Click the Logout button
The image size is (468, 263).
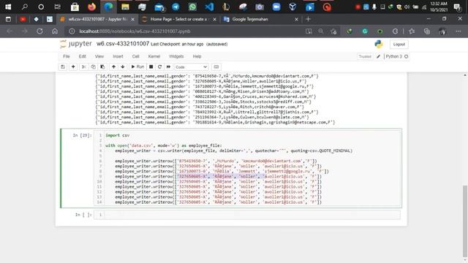[x=399, y=44]
